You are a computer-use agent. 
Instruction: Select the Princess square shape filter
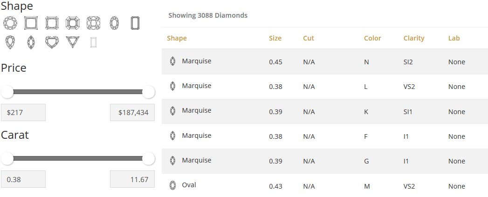pos(31,23)
